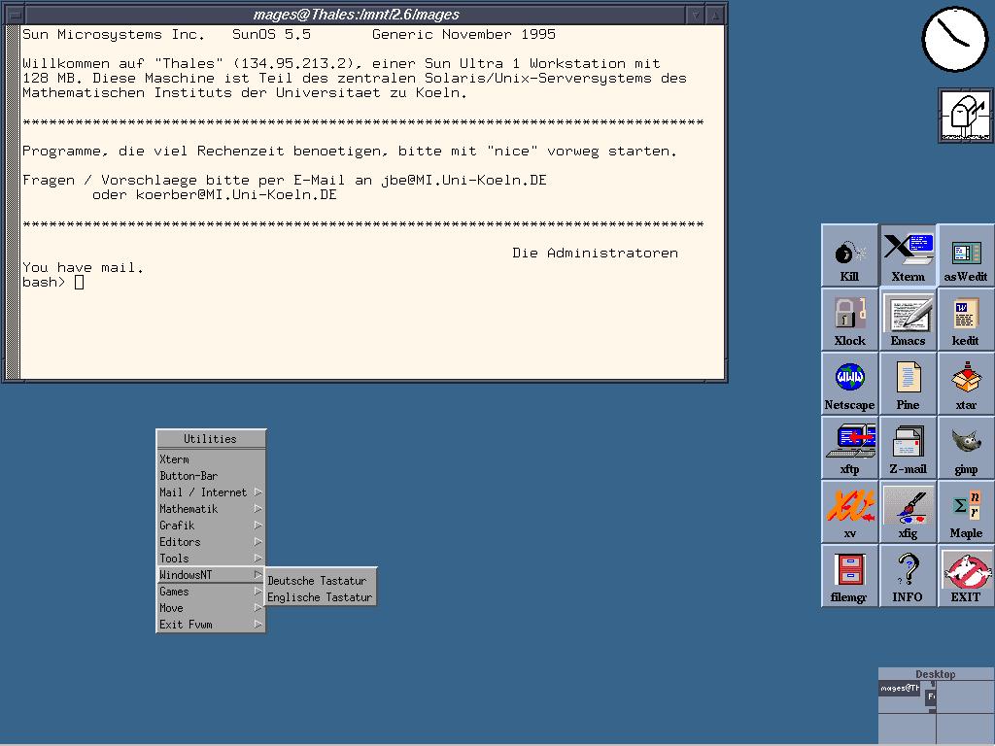This screenshot has width=995, height=746.
Task: Select Button-Bar in the Utilities menu
Action: click(189, 476)
